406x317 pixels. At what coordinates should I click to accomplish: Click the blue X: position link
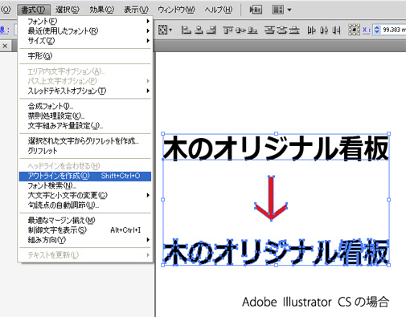click(x=367, y=30)
